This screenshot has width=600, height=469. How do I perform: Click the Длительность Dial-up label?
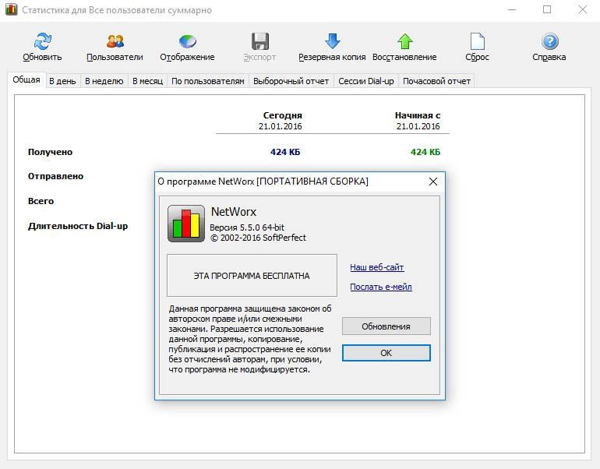click(78, 226)
